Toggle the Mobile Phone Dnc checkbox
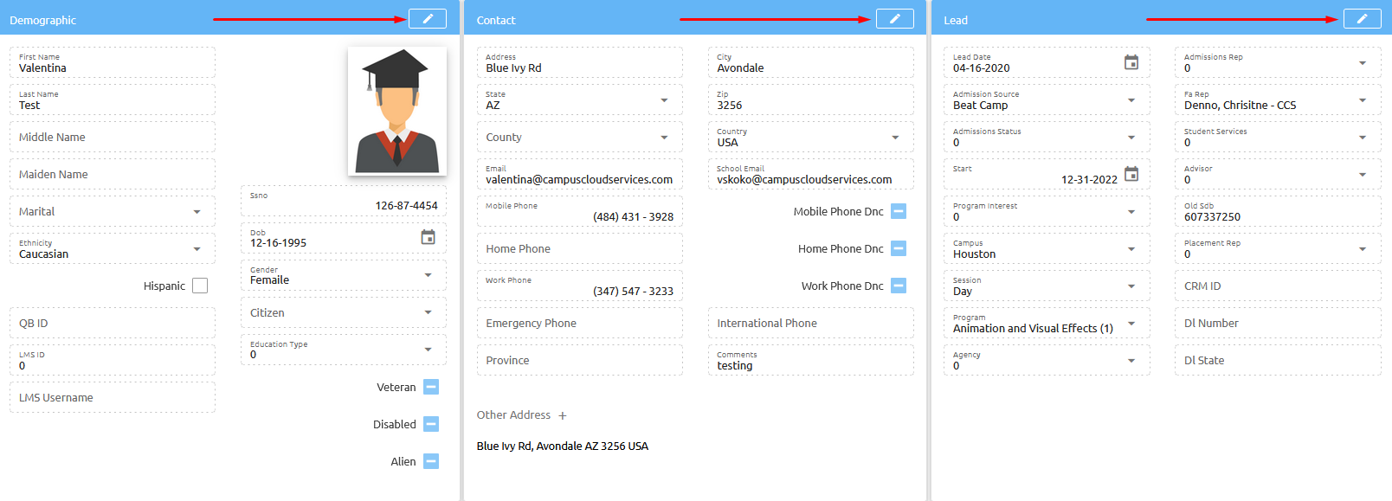 [899, 211]
